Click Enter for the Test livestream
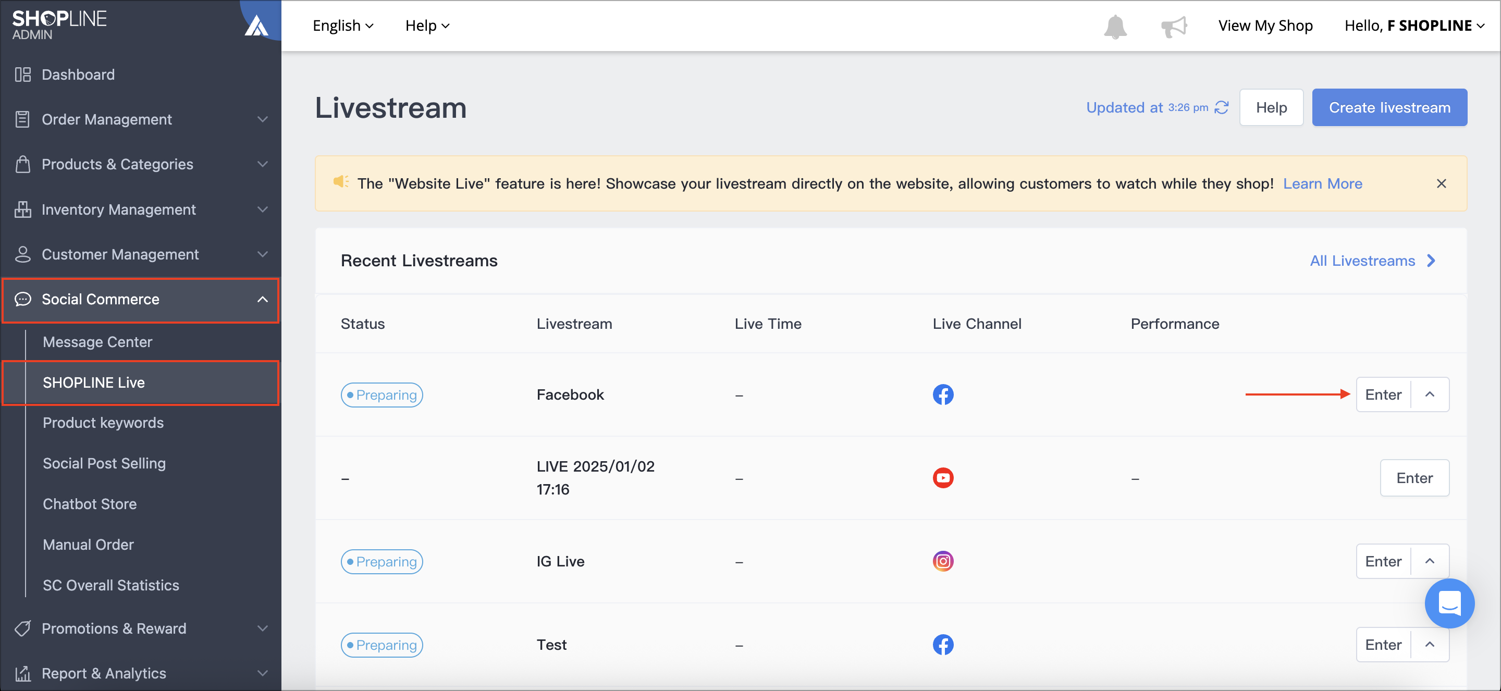 pos(1383,645)
